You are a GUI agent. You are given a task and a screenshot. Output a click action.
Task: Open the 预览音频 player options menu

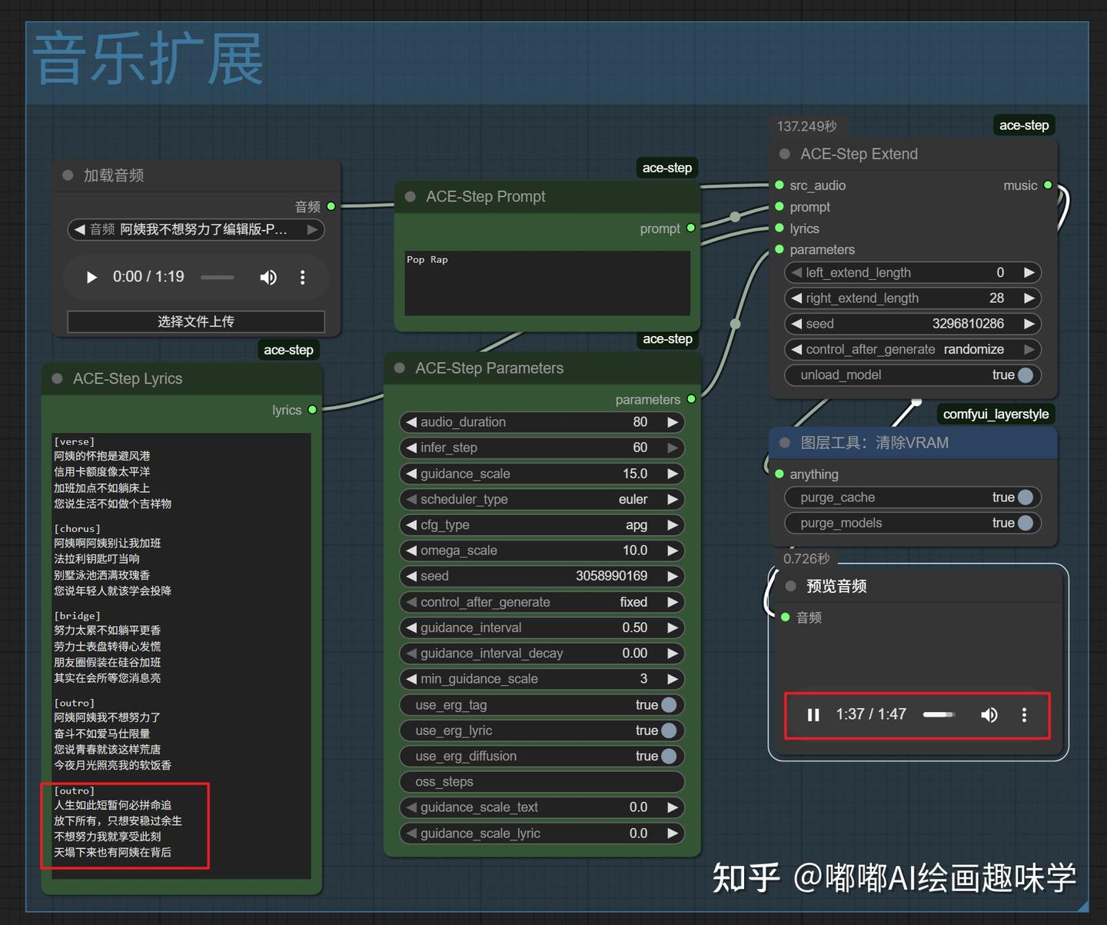pos(1025,715)
